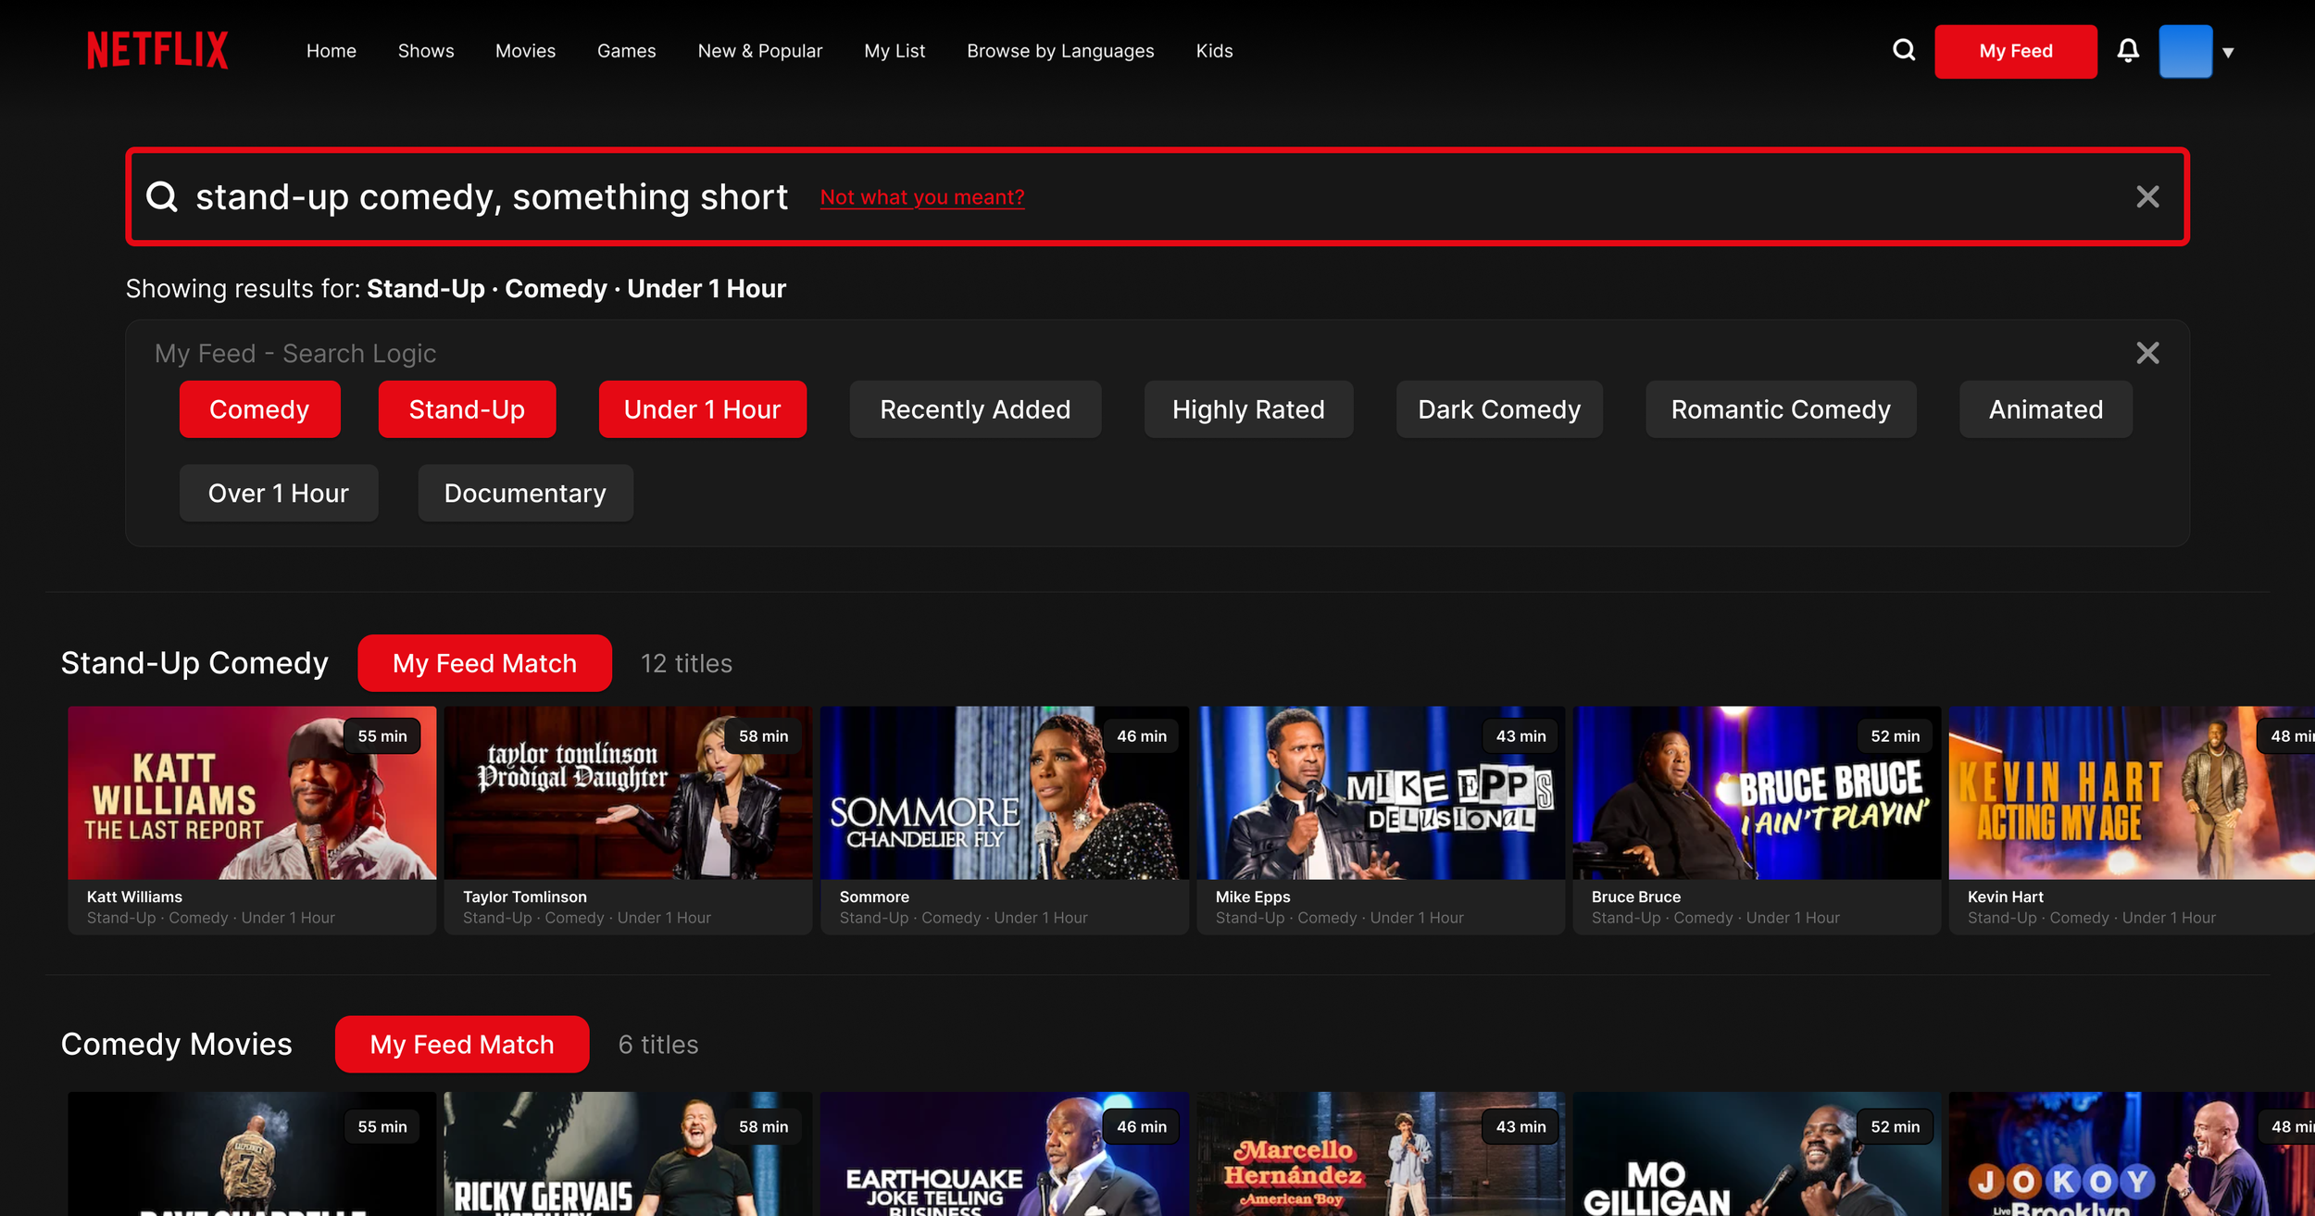Screen dimensions: 2315x1216
Task: Enable the Dark Comedy filter chip
Action: [1499, 409]
